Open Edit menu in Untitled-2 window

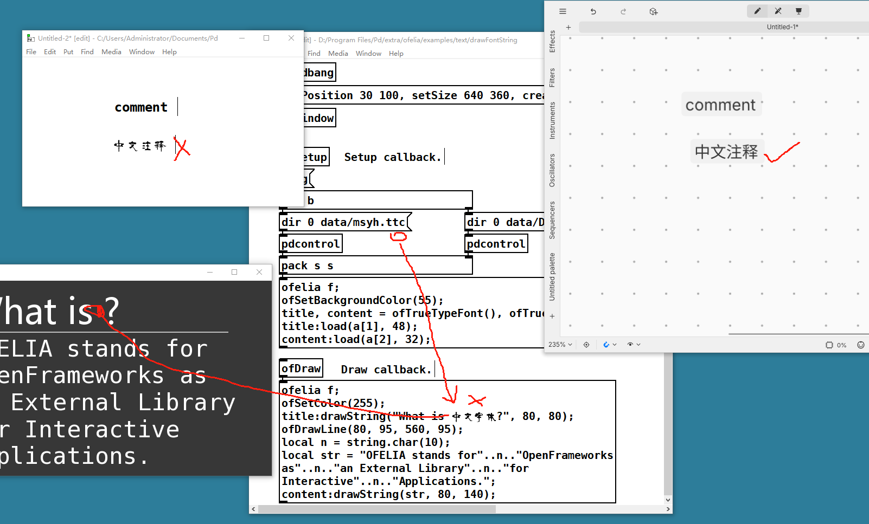tap(50, 52)
